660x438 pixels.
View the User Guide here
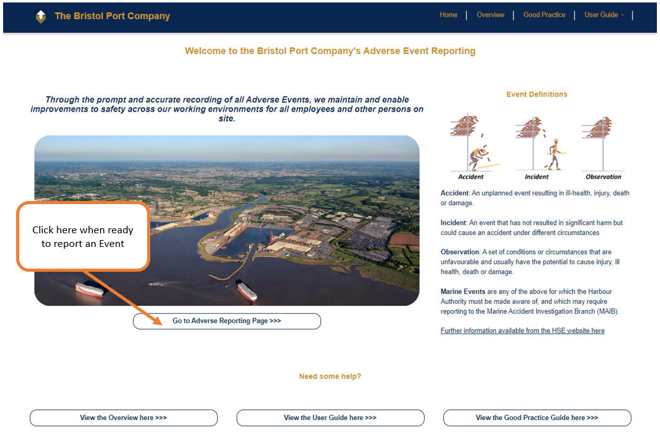point(330,418)
